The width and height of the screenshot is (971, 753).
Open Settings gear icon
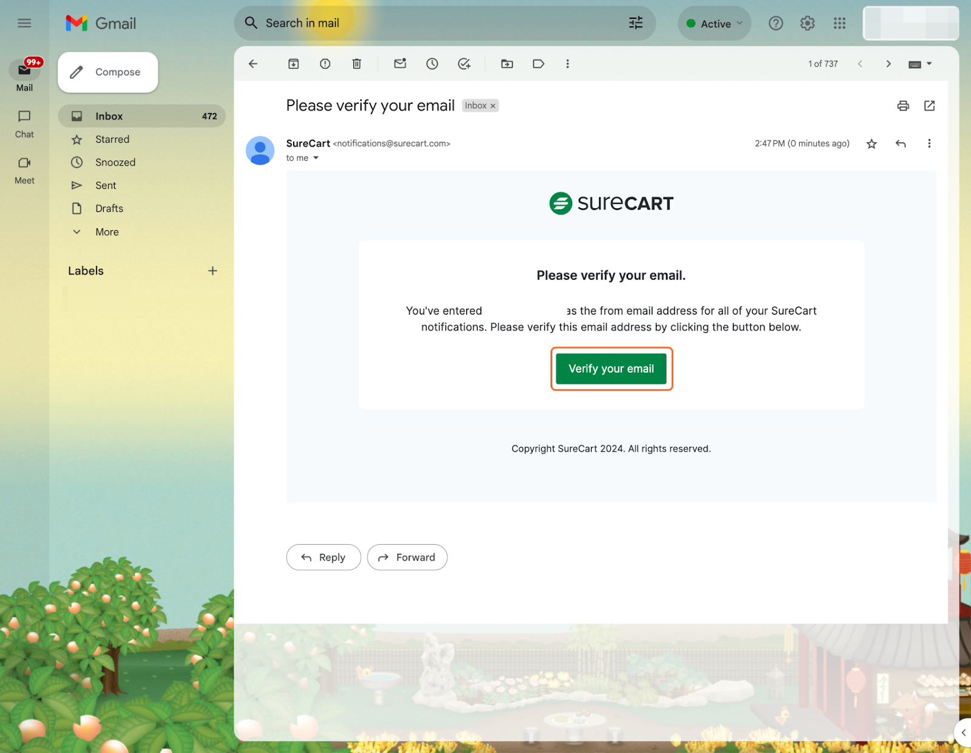pyautogui.click(x=807, y=23)
